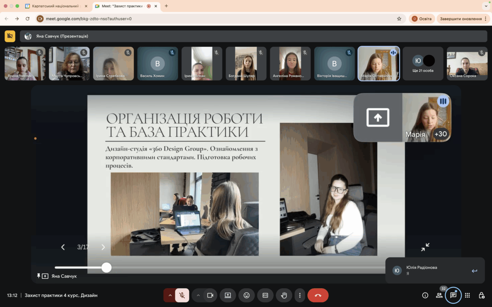Show the participants list
Viewport: 492px width, 307px height.
pos(439,295)
